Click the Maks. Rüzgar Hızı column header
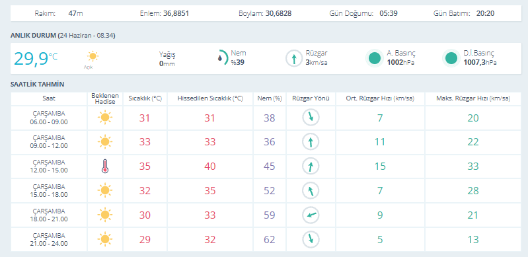528x257 pixels. (x=473, y=98)
